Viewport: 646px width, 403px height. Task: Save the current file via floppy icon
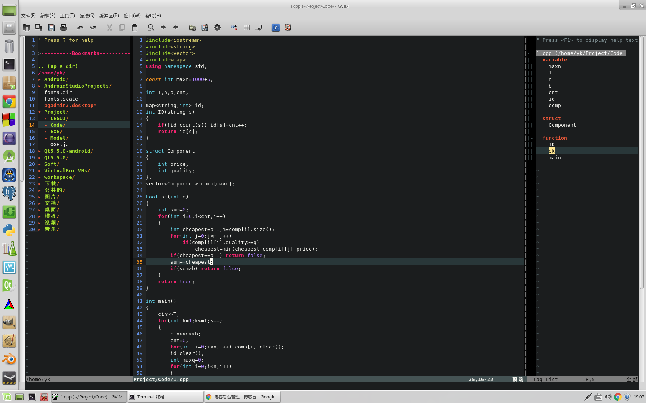click(51, 28)
